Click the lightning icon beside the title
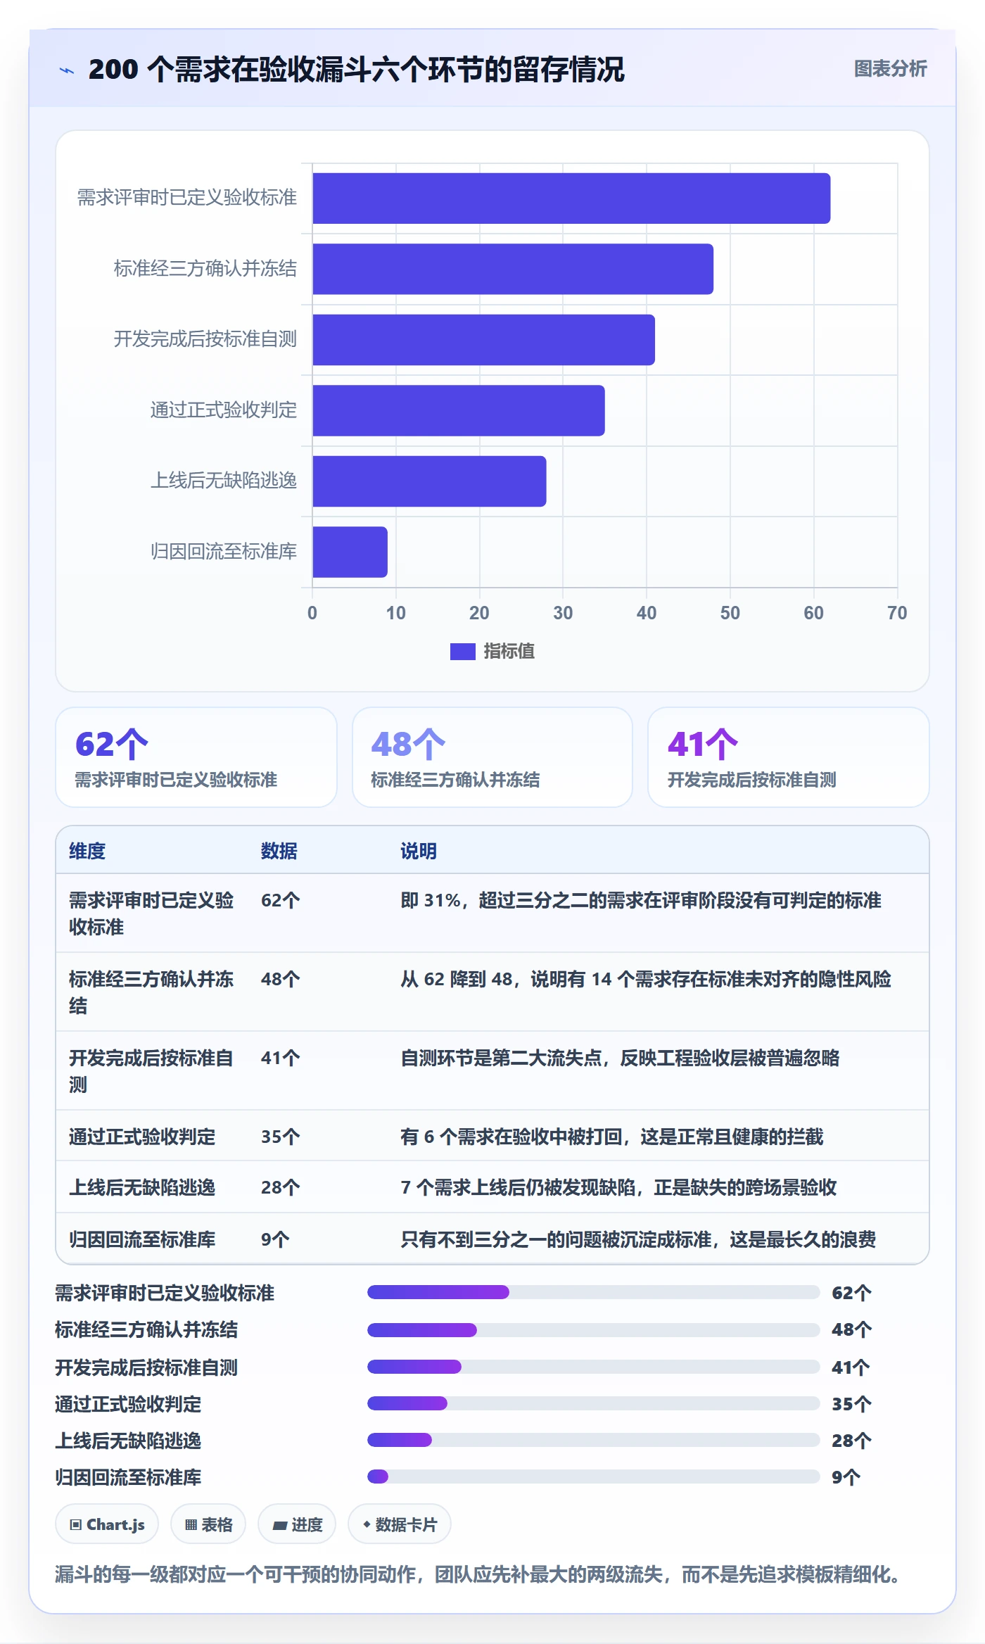 click(x=66, y=70)
